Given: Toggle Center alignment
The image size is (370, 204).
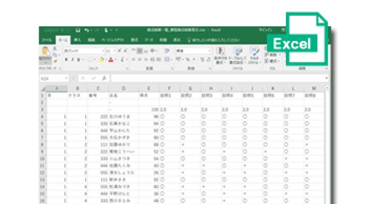Looking at the screenshot, I should point(140,60).
